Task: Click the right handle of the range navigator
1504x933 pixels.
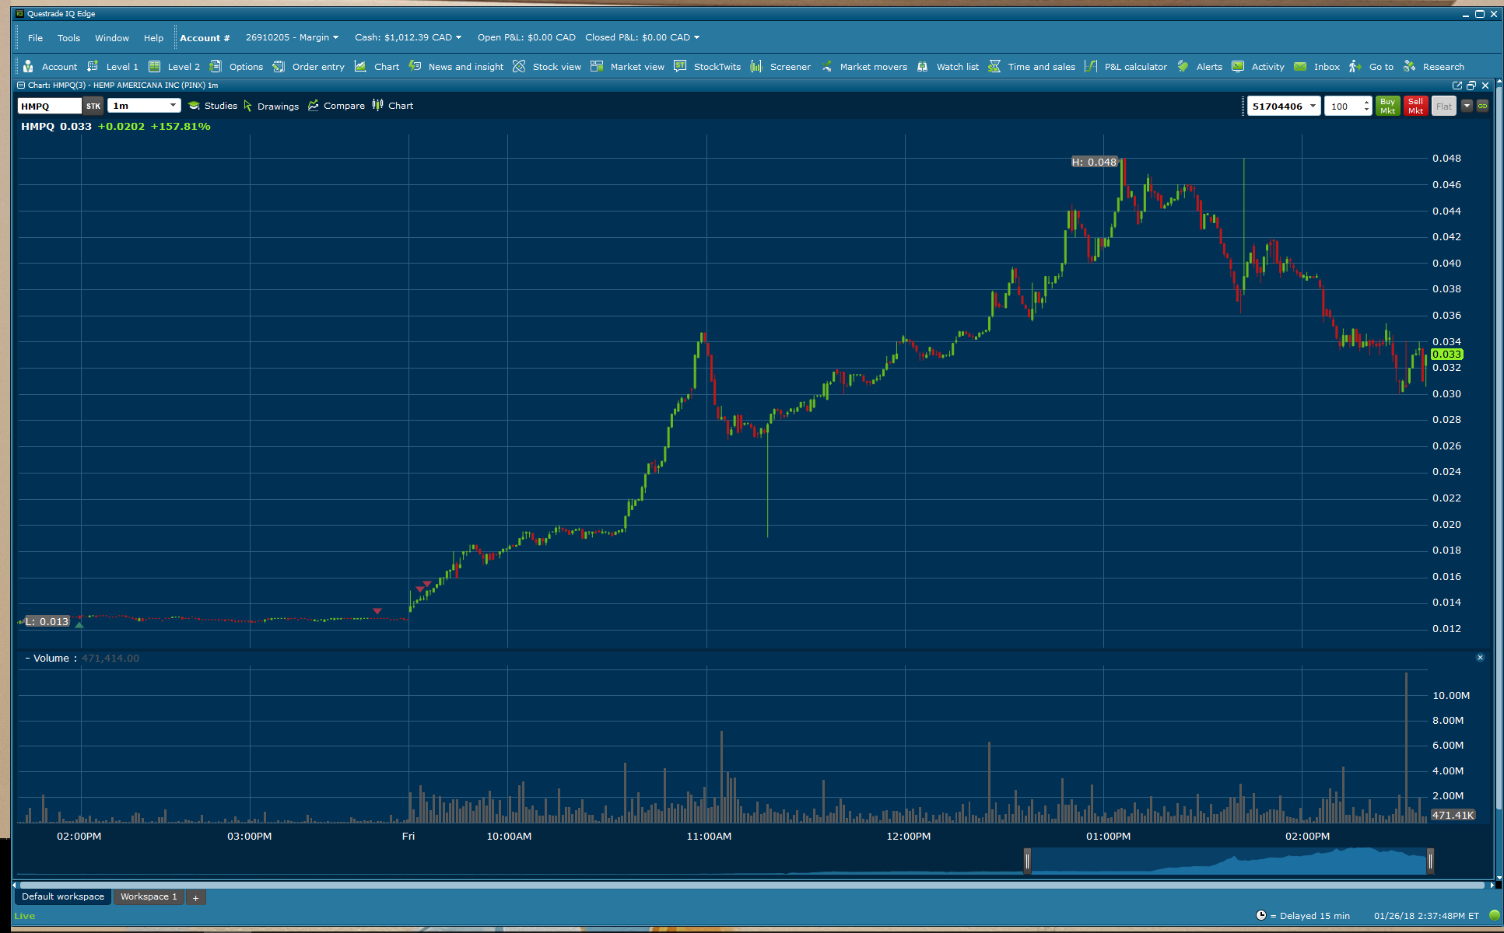Action: pos(1430,861)
